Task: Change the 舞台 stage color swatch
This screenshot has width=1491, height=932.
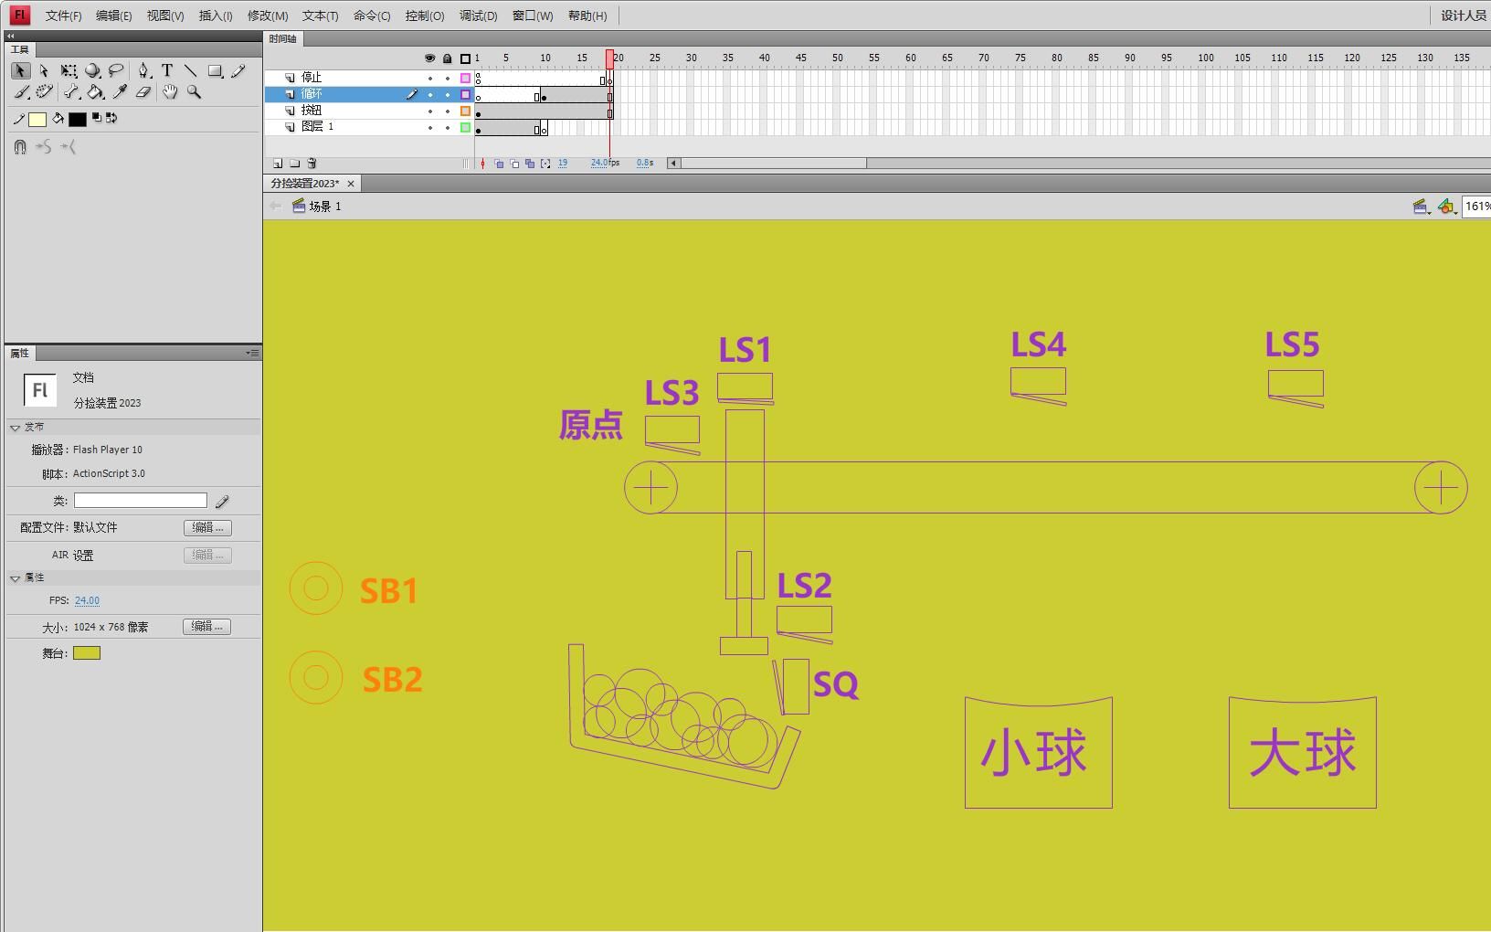Action: (x=87, y=652)
